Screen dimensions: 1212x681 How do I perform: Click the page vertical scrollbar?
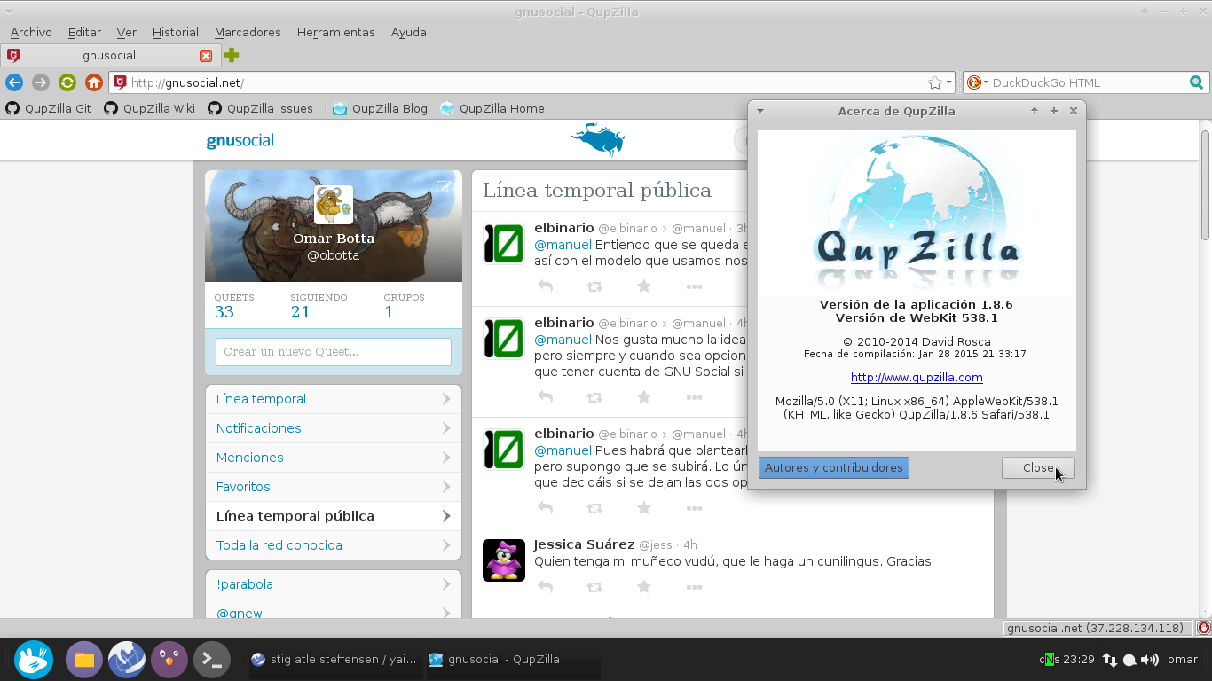[1205, 185]
